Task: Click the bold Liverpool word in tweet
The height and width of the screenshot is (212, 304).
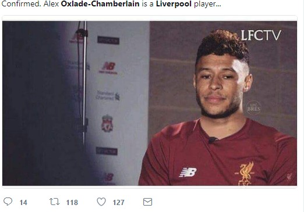Action: [174, 3]
